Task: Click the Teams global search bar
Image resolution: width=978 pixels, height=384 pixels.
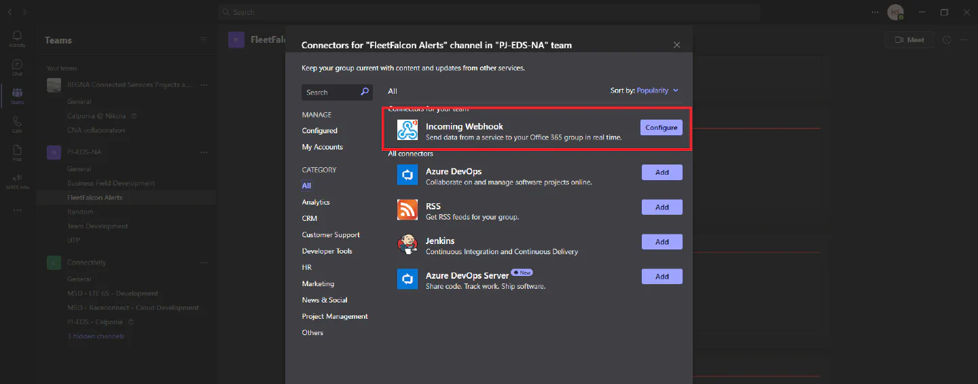Action: click(x=489, y=12)
